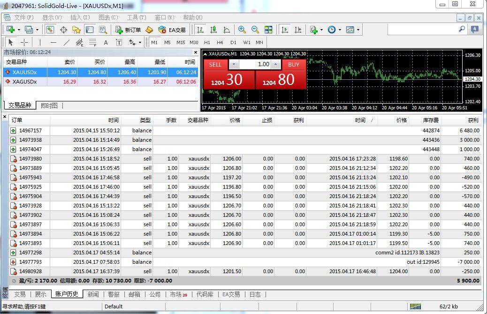Switch chart to line chart mode

[x=227, y=30]
